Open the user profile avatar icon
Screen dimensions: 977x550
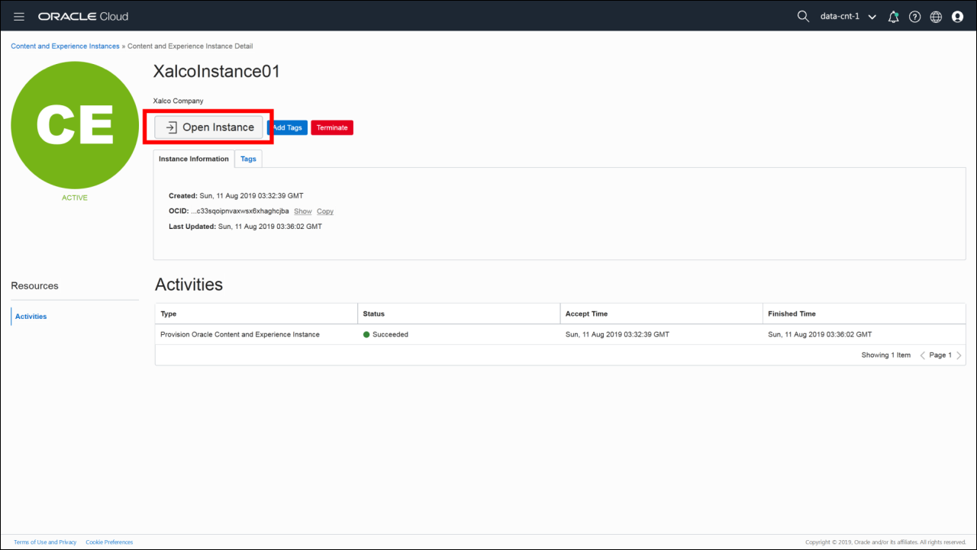958,17
